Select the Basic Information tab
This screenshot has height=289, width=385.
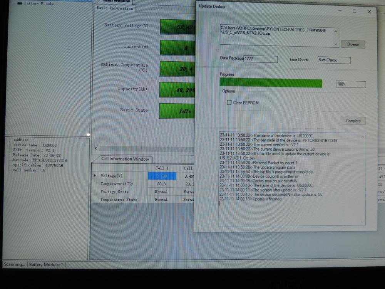pos(115,8)
